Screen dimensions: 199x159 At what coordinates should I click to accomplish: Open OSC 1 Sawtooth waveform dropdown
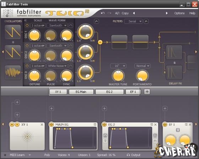coord(57,25)
